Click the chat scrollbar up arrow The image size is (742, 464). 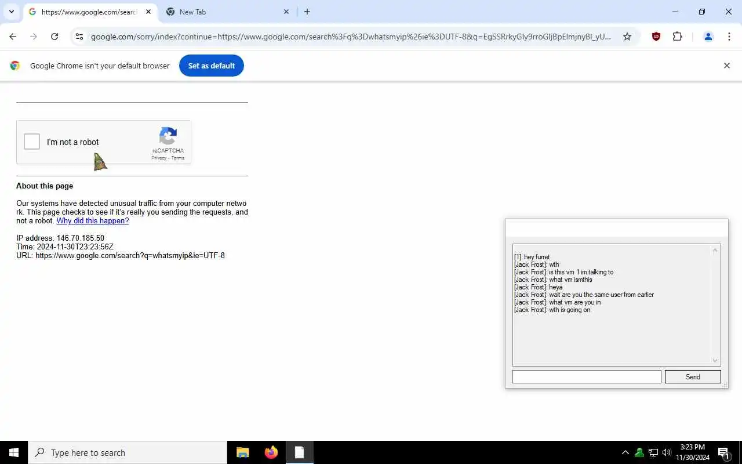click(x=715, y=250)
